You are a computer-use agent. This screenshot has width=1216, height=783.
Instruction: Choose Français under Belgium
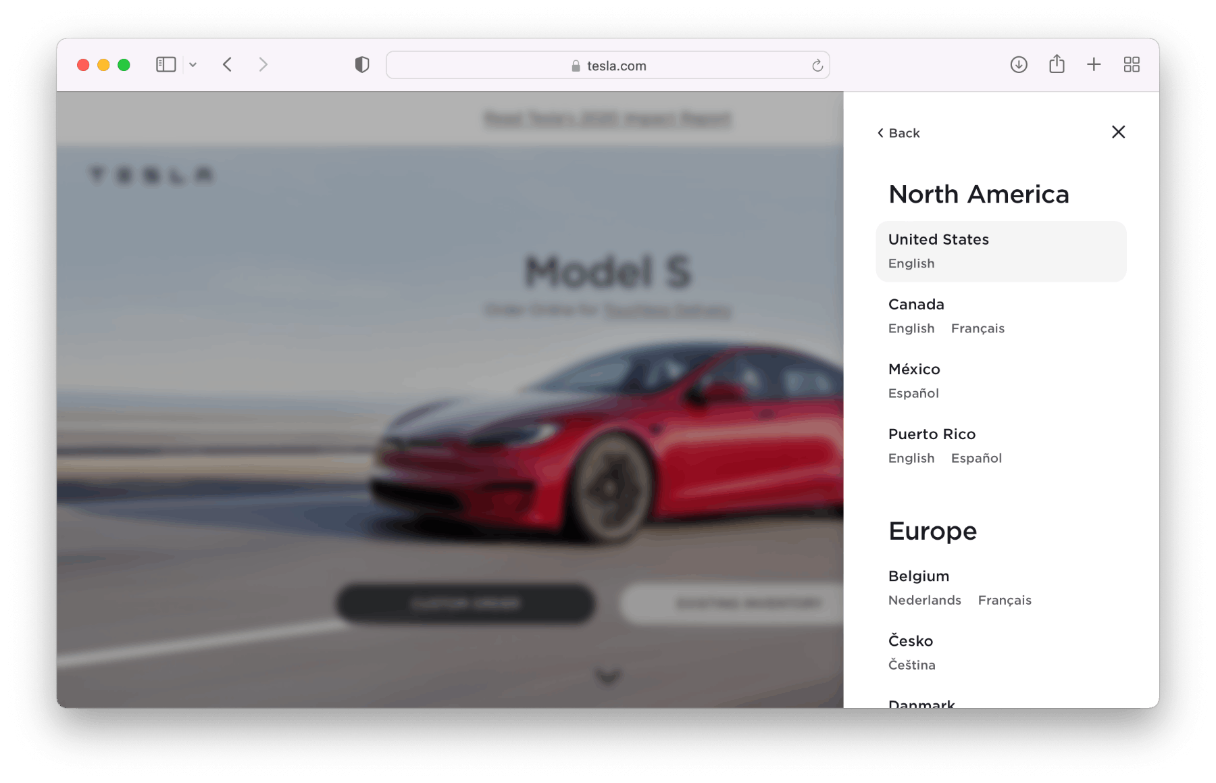(x=1005, y=600)
